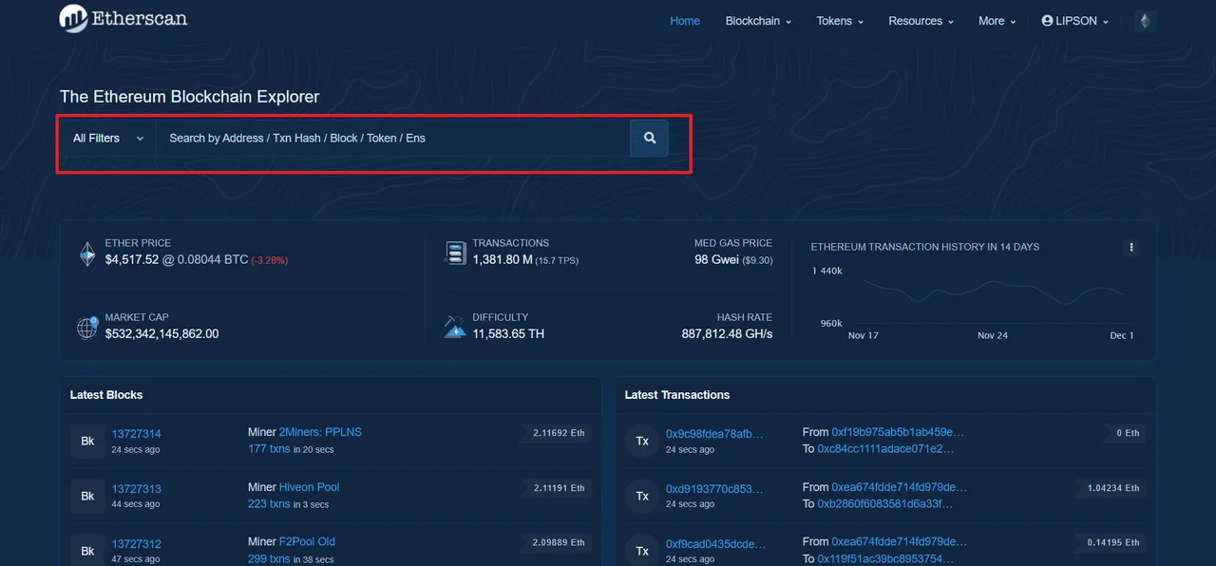Screen dimensions: 1216x566
Task: Click the Bk icon for block 13727314
Action: tap(87, 441)
